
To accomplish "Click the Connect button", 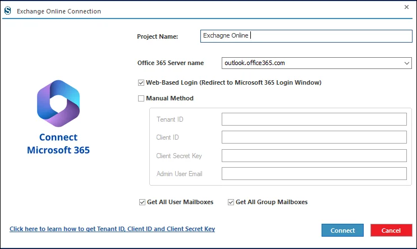I will click(342, 230).
